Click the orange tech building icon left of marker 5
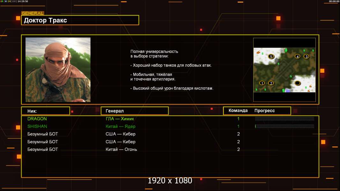 [x=258, y=52]
